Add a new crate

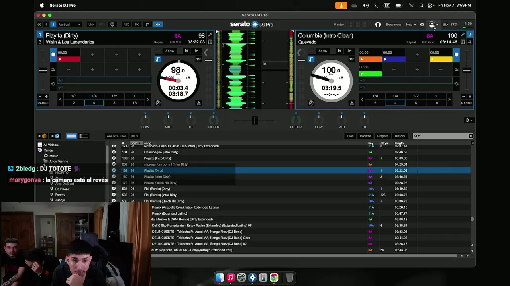point(42,136)
